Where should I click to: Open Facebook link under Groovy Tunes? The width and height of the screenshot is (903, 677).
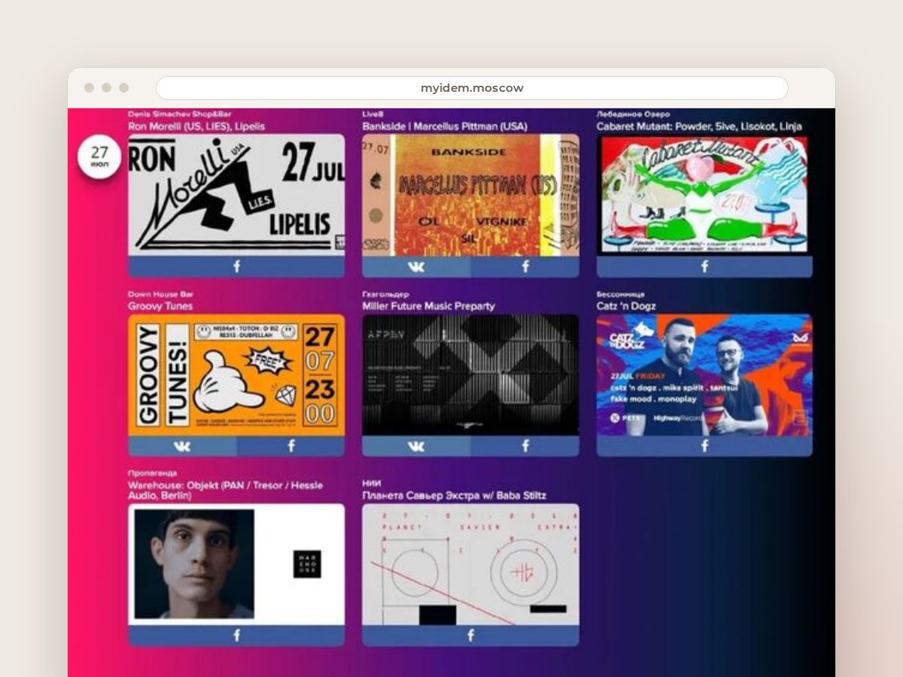pyautogui.click(x=291, y=446)
